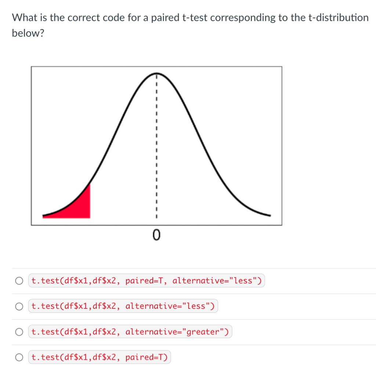Click the code text with paired=T and alternative="less"
The image size is (376, 373).
[146, 280]
